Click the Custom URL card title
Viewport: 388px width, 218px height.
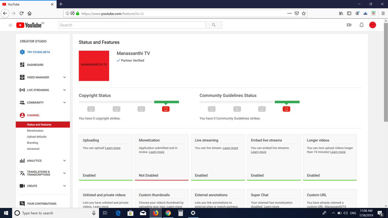(x=317, y=195)
